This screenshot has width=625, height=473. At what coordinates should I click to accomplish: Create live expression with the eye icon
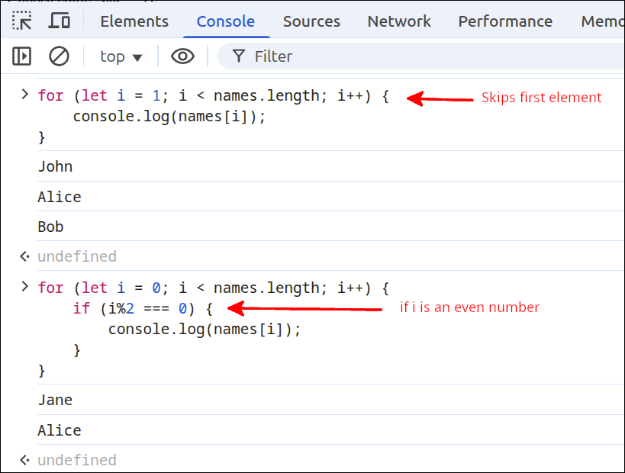(x=182, y=56)
